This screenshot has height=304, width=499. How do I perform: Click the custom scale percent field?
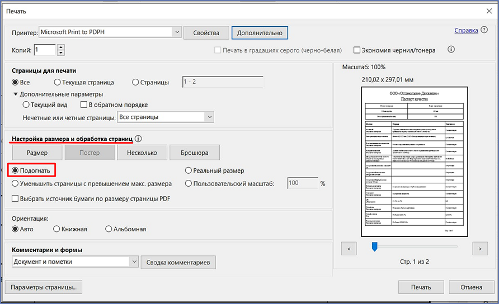pos(303,183)
